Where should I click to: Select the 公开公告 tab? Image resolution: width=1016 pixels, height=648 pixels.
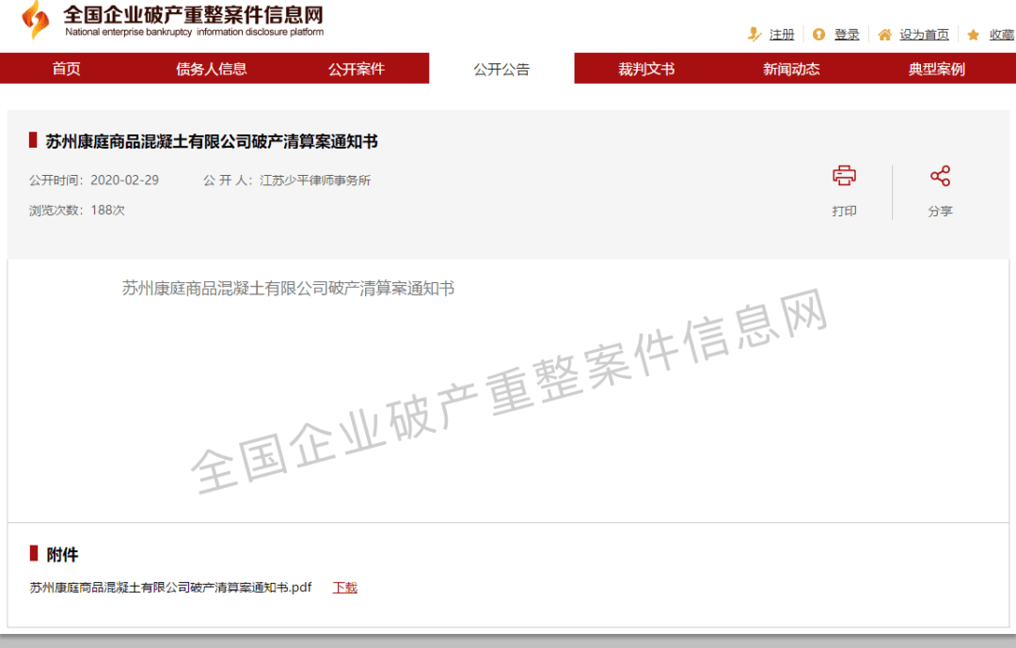click(x=501, y=69)
